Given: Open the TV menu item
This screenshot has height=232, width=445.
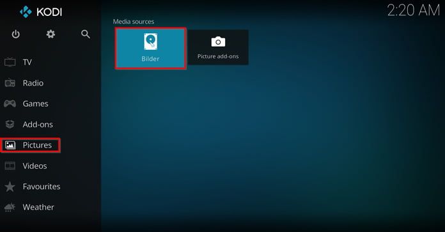Looking at the screenshot, I should [x=27, y=62].
